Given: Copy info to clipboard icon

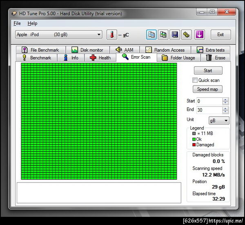Looking at the screenshot, I should [x=151, y=35].
